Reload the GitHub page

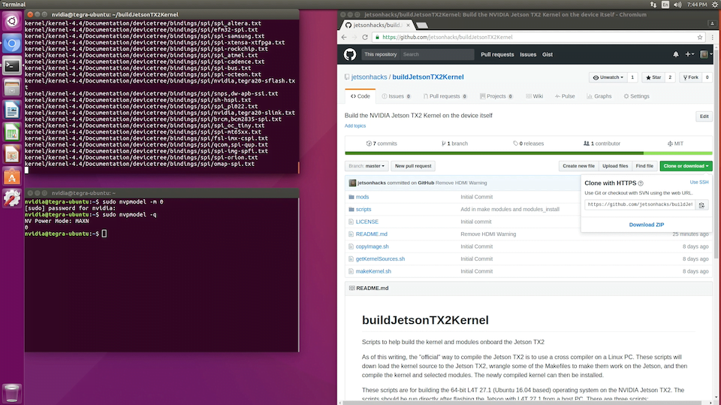click(365, 38)
